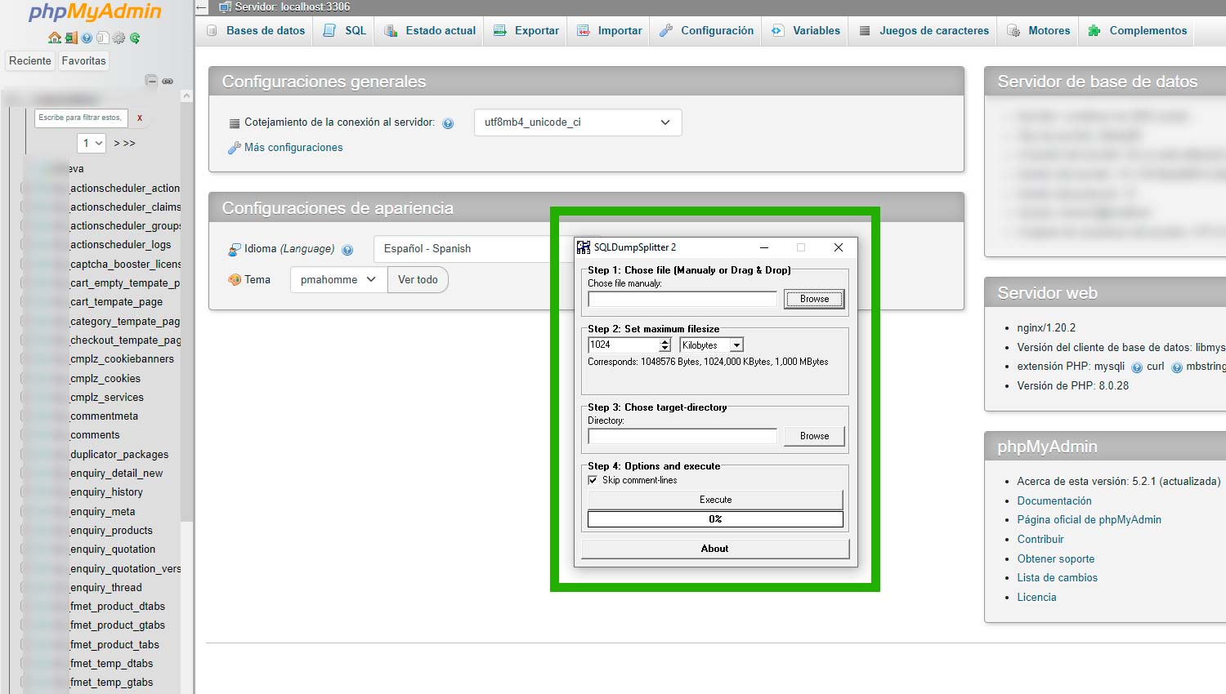Screen dimensions: 1226x694
Task: Open phpMyAdmin documentation question-mark icon in sidebar
Action: 87,38
